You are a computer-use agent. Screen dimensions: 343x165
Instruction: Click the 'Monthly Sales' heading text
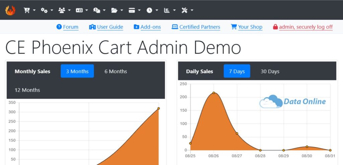pos(32,71)
